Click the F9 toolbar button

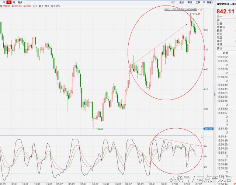click(204, 2)
